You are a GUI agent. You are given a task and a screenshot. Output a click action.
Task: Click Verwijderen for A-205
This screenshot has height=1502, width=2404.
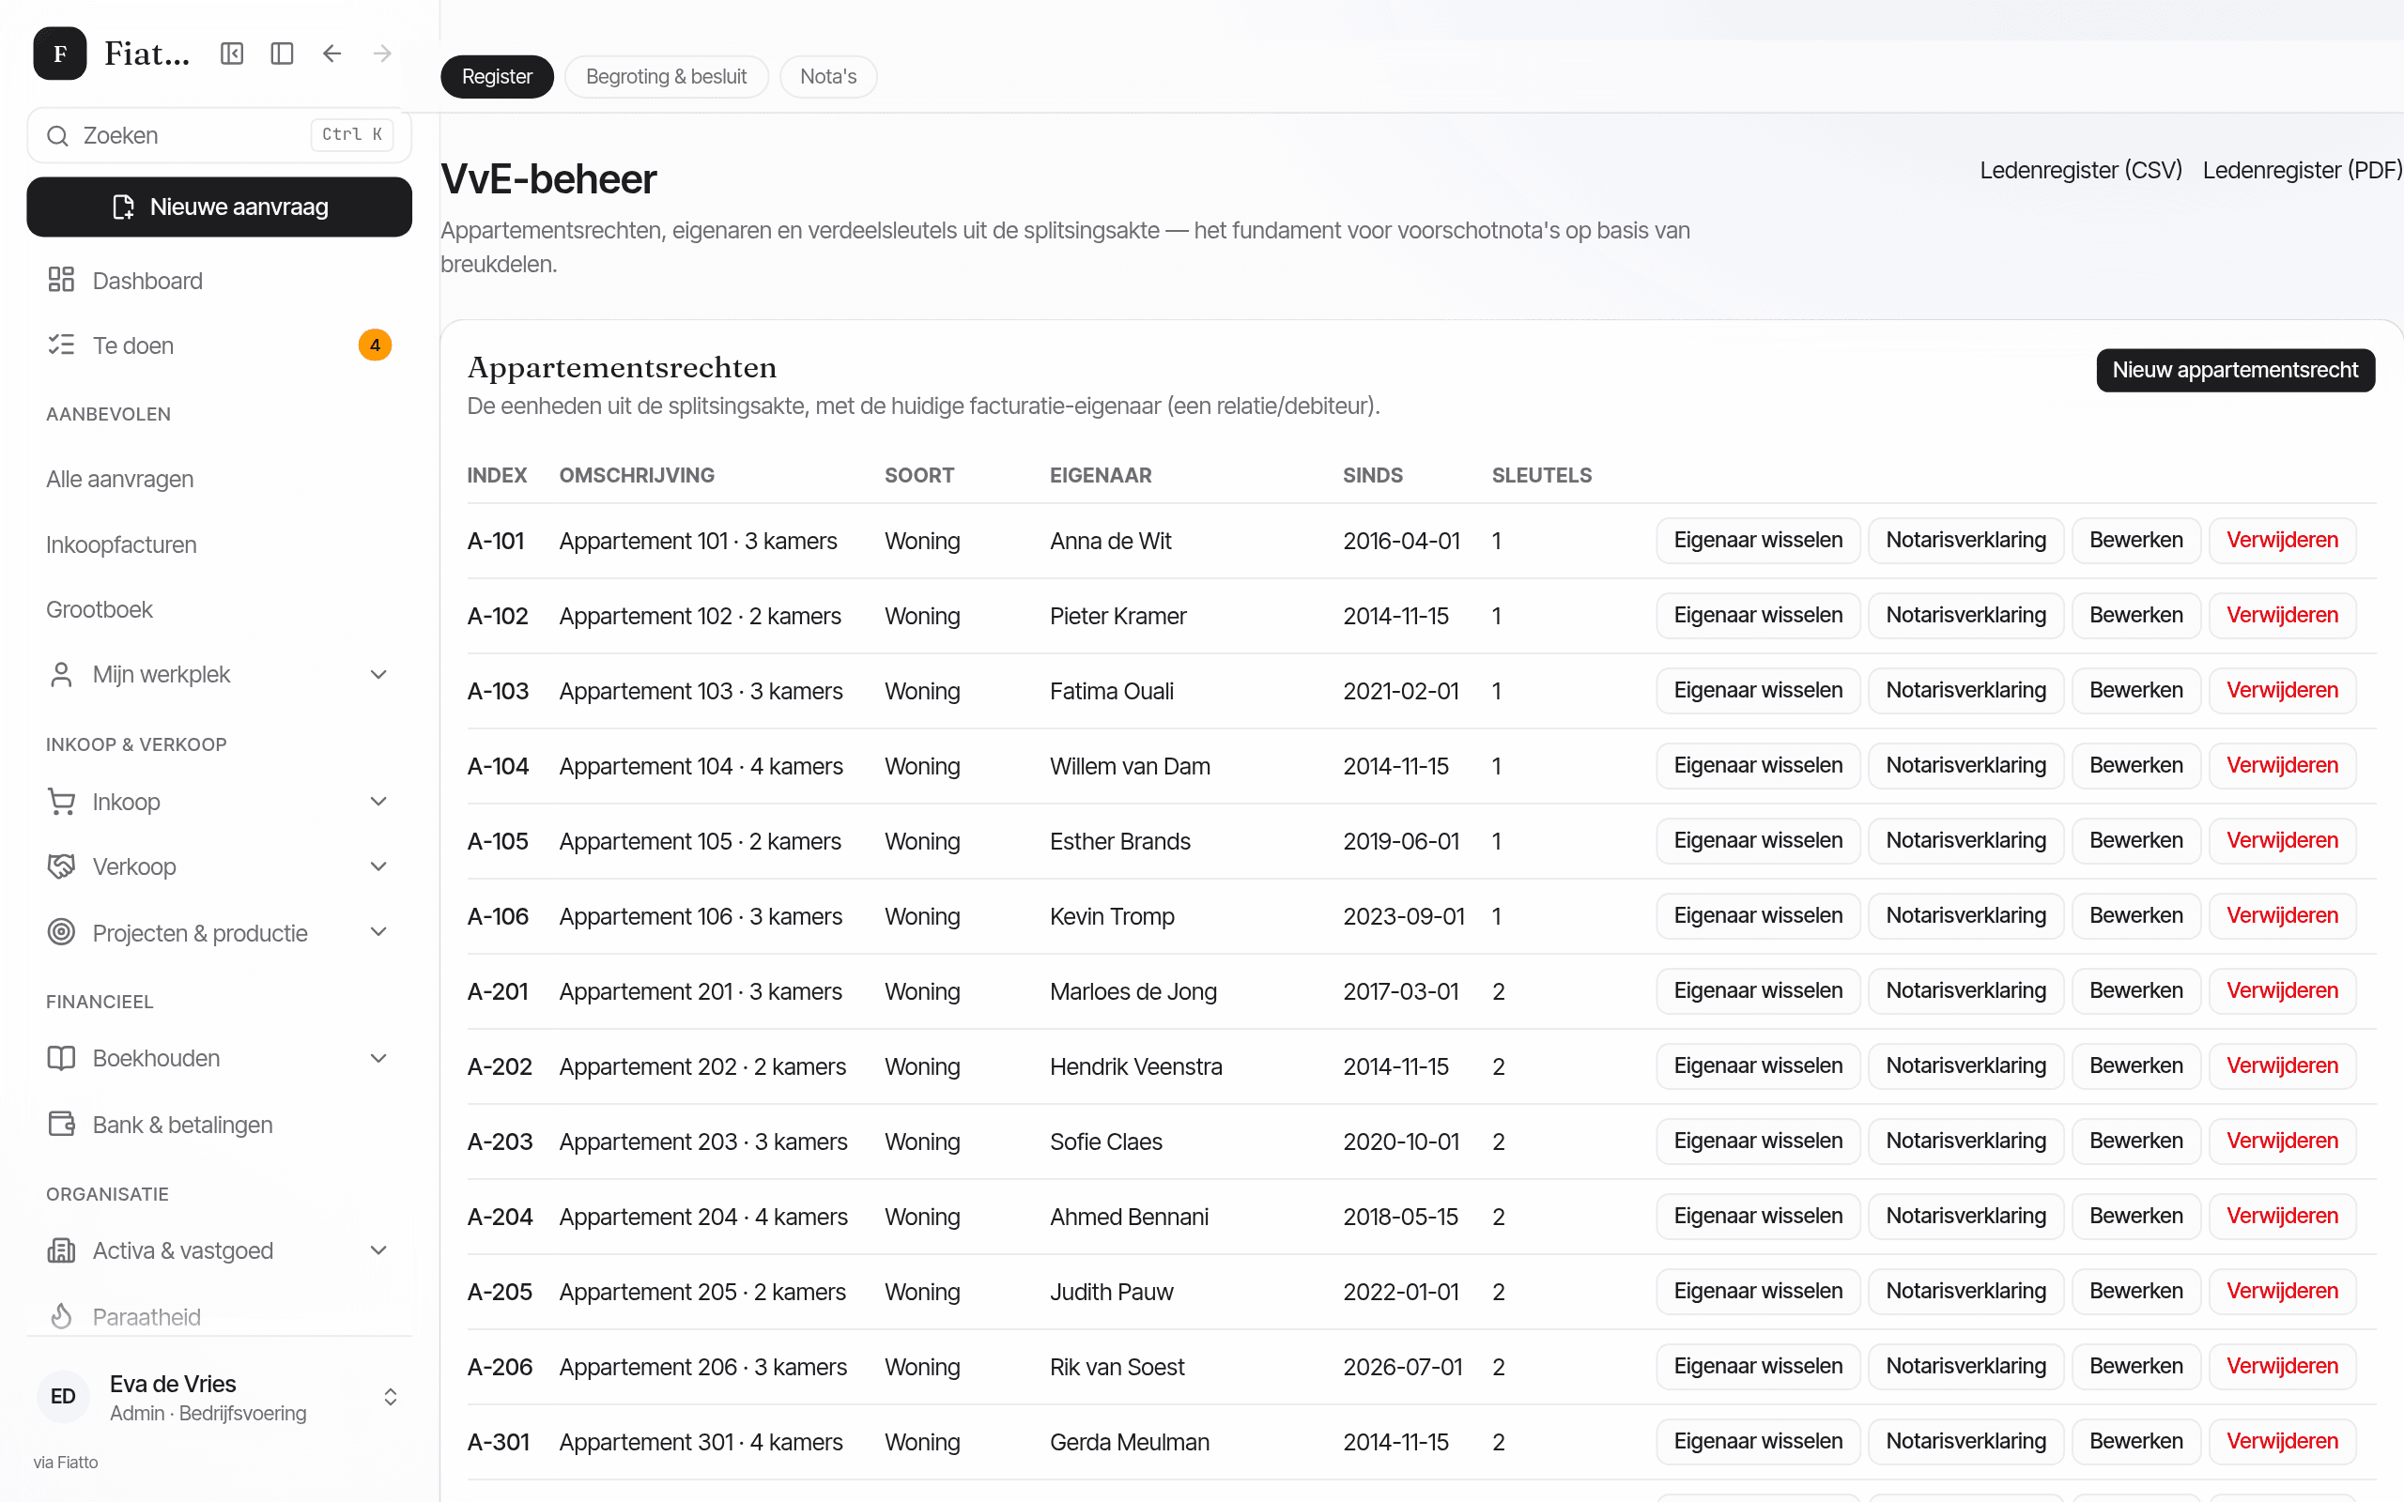(x=2282, y=1292)
